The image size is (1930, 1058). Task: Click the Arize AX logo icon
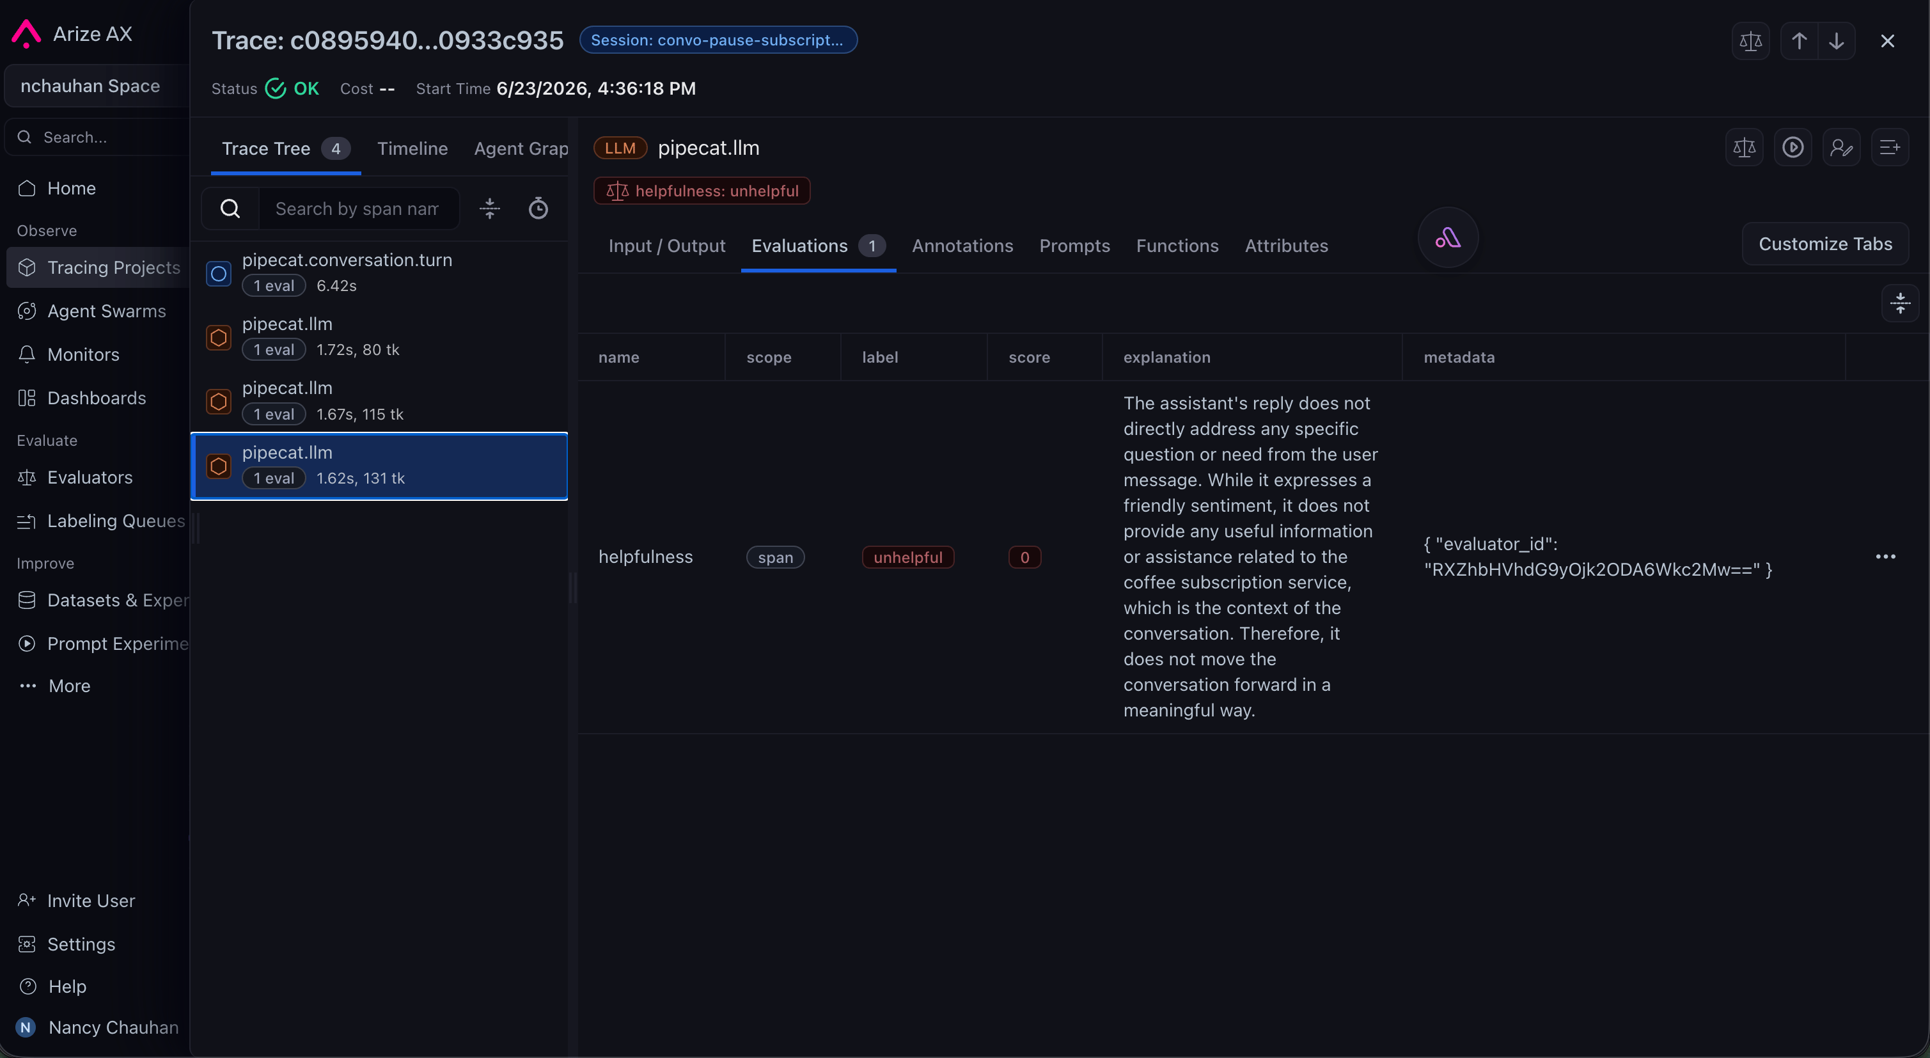click(26, 34)
